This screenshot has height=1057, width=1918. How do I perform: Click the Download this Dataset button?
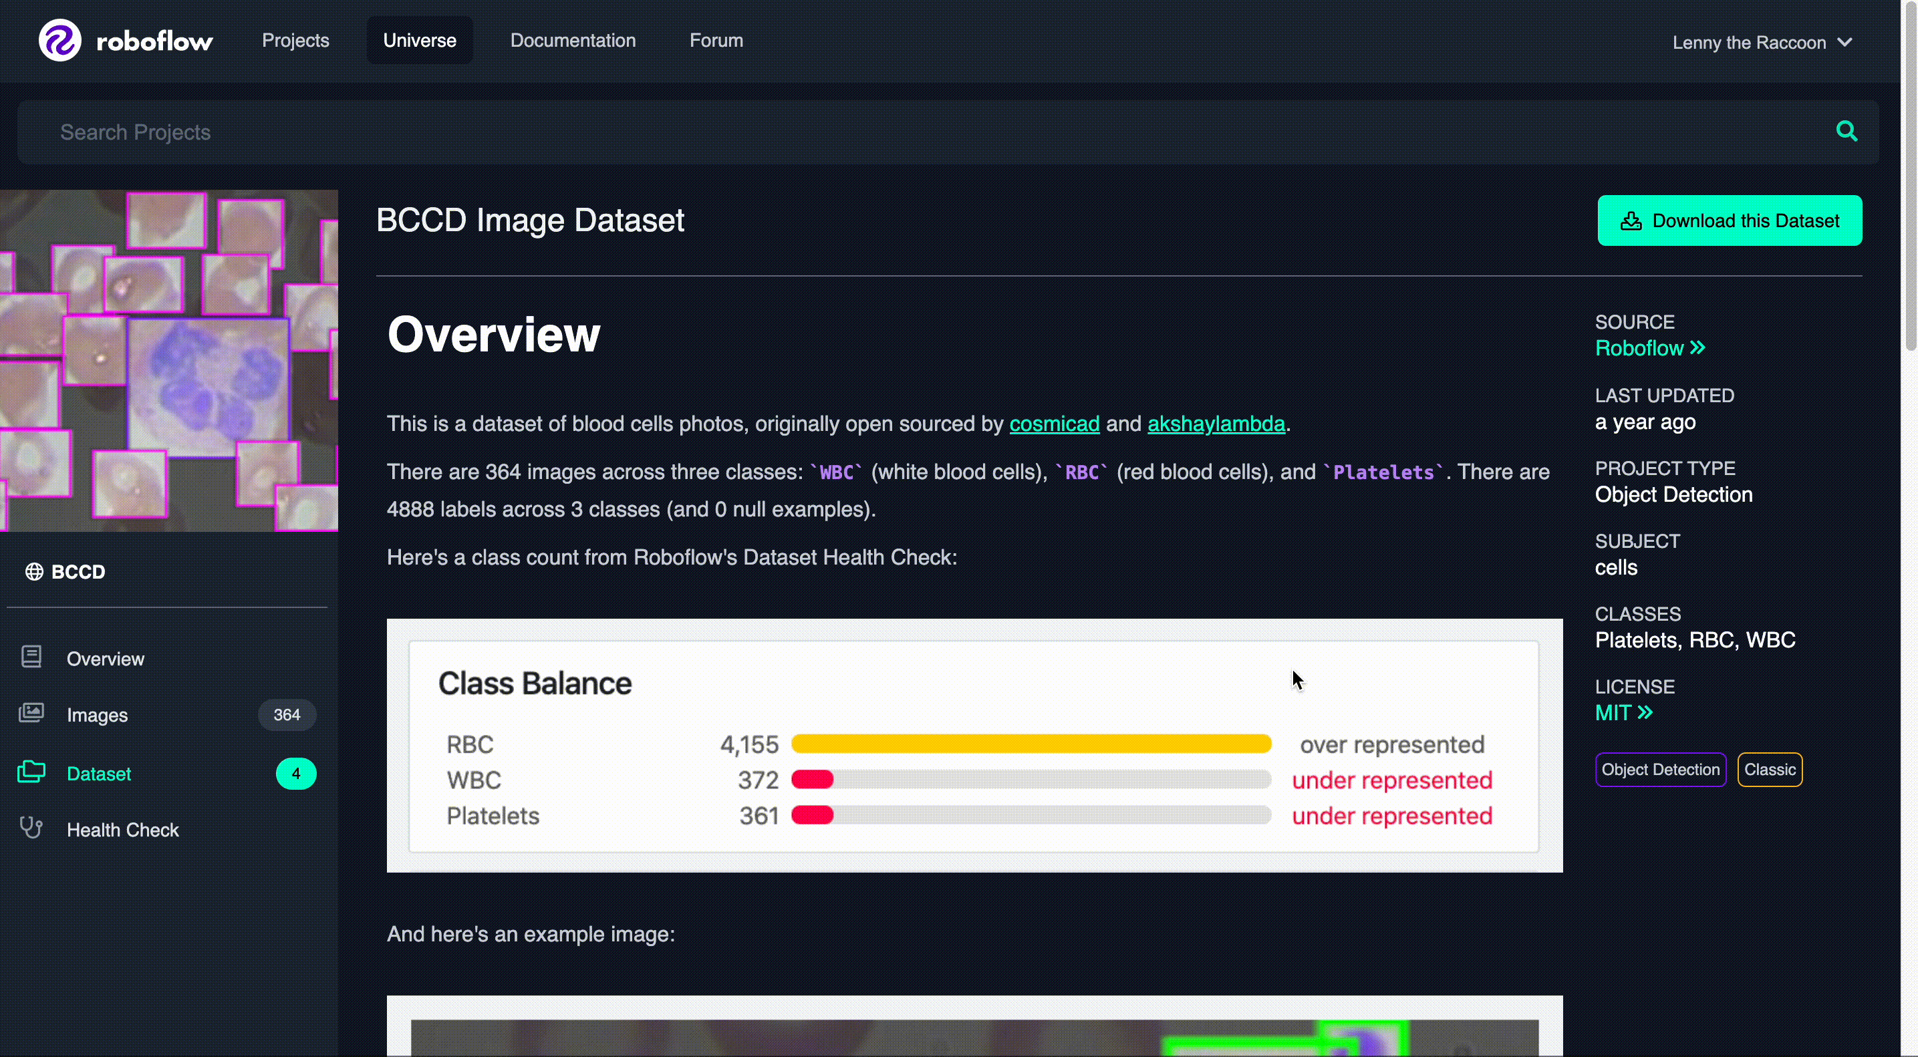click(1729, 220)
